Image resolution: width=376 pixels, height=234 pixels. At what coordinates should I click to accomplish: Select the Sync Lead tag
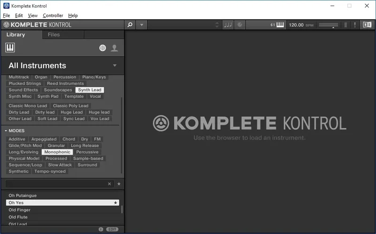(x=74, y=119)
